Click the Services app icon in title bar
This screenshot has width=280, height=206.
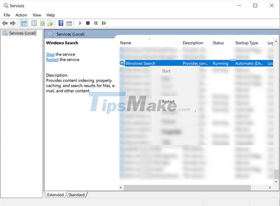click(x=6, y=6)
